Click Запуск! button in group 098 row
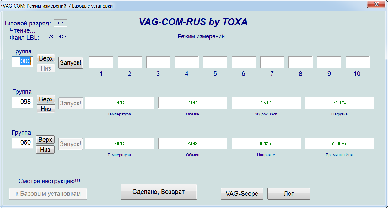This screenshot has height=208, width=388. (71, 103)
